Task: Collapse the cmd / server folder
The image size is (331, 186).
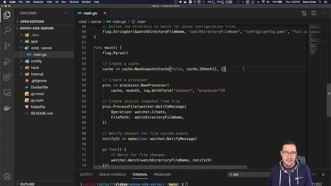Action: [21, 48]
